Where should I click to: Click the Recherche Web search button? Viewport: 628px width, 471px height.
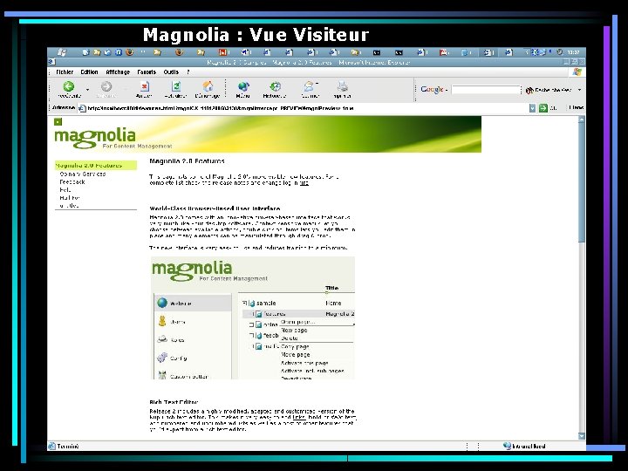(x=549, y=90)
